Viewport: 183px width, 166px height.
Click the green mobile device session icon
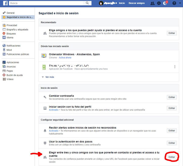44,67
